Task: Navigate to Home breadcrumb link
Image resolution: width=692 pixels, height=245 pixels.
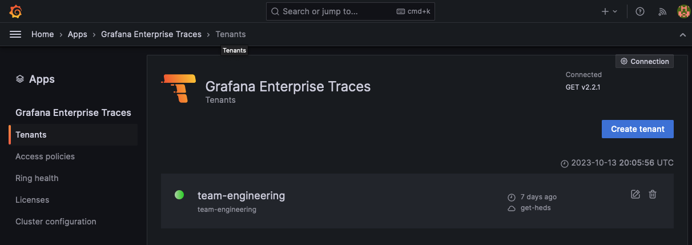Action: [42, 34]
